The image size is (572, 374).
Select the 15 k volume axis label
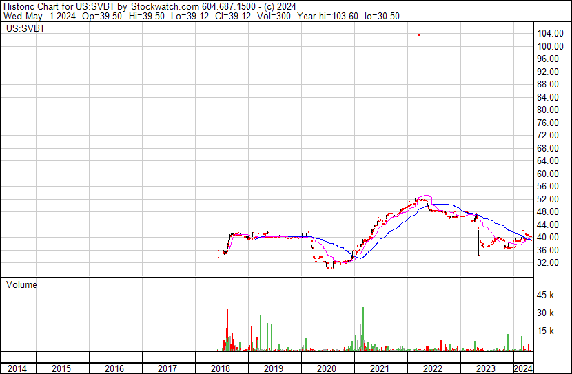click(546, 331)
